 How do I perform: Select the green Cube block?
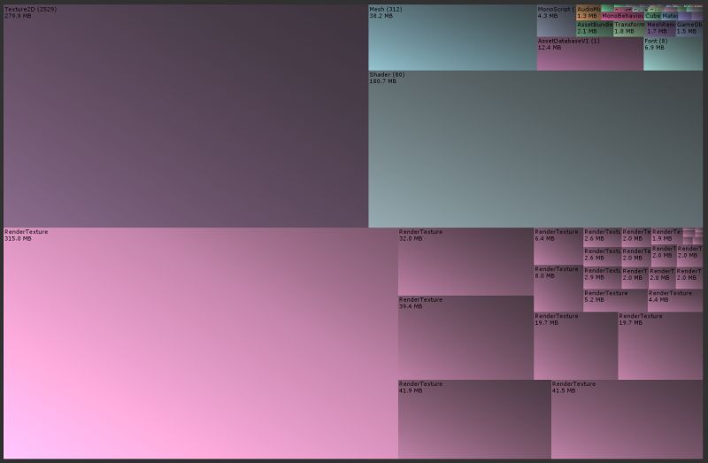pos(653,16)
